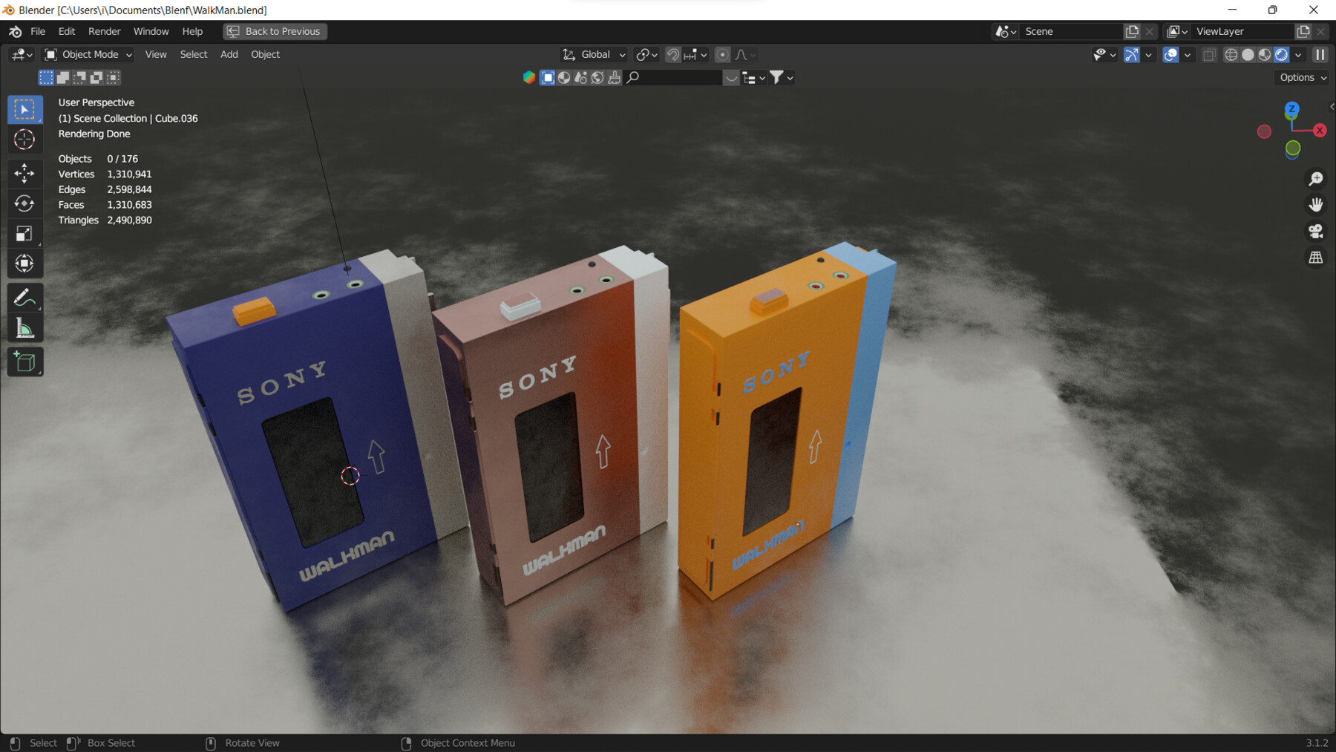The image size is (1336, 752).
Task: Open the Options dropdown above the viewport
Action: [1300, 77]
